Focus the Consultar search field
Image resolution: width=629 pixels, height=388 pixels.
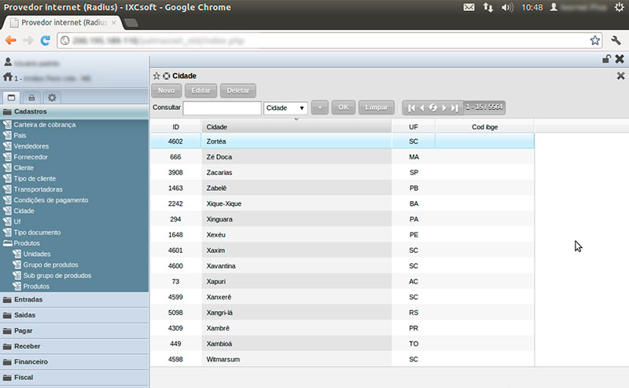coord(222,108)
